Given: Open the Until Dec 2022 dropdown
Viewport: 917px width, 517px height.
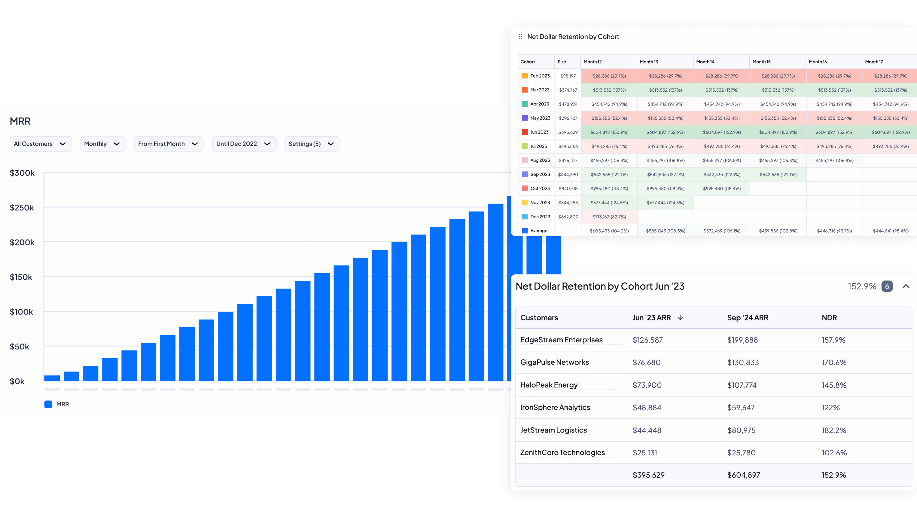Looking at the screenshot, I should (x=244, y=144).
